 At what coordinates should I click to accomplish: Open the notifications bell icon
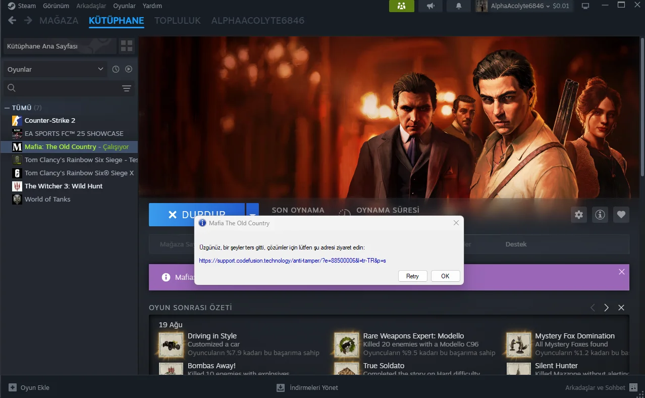pos(459,6)
